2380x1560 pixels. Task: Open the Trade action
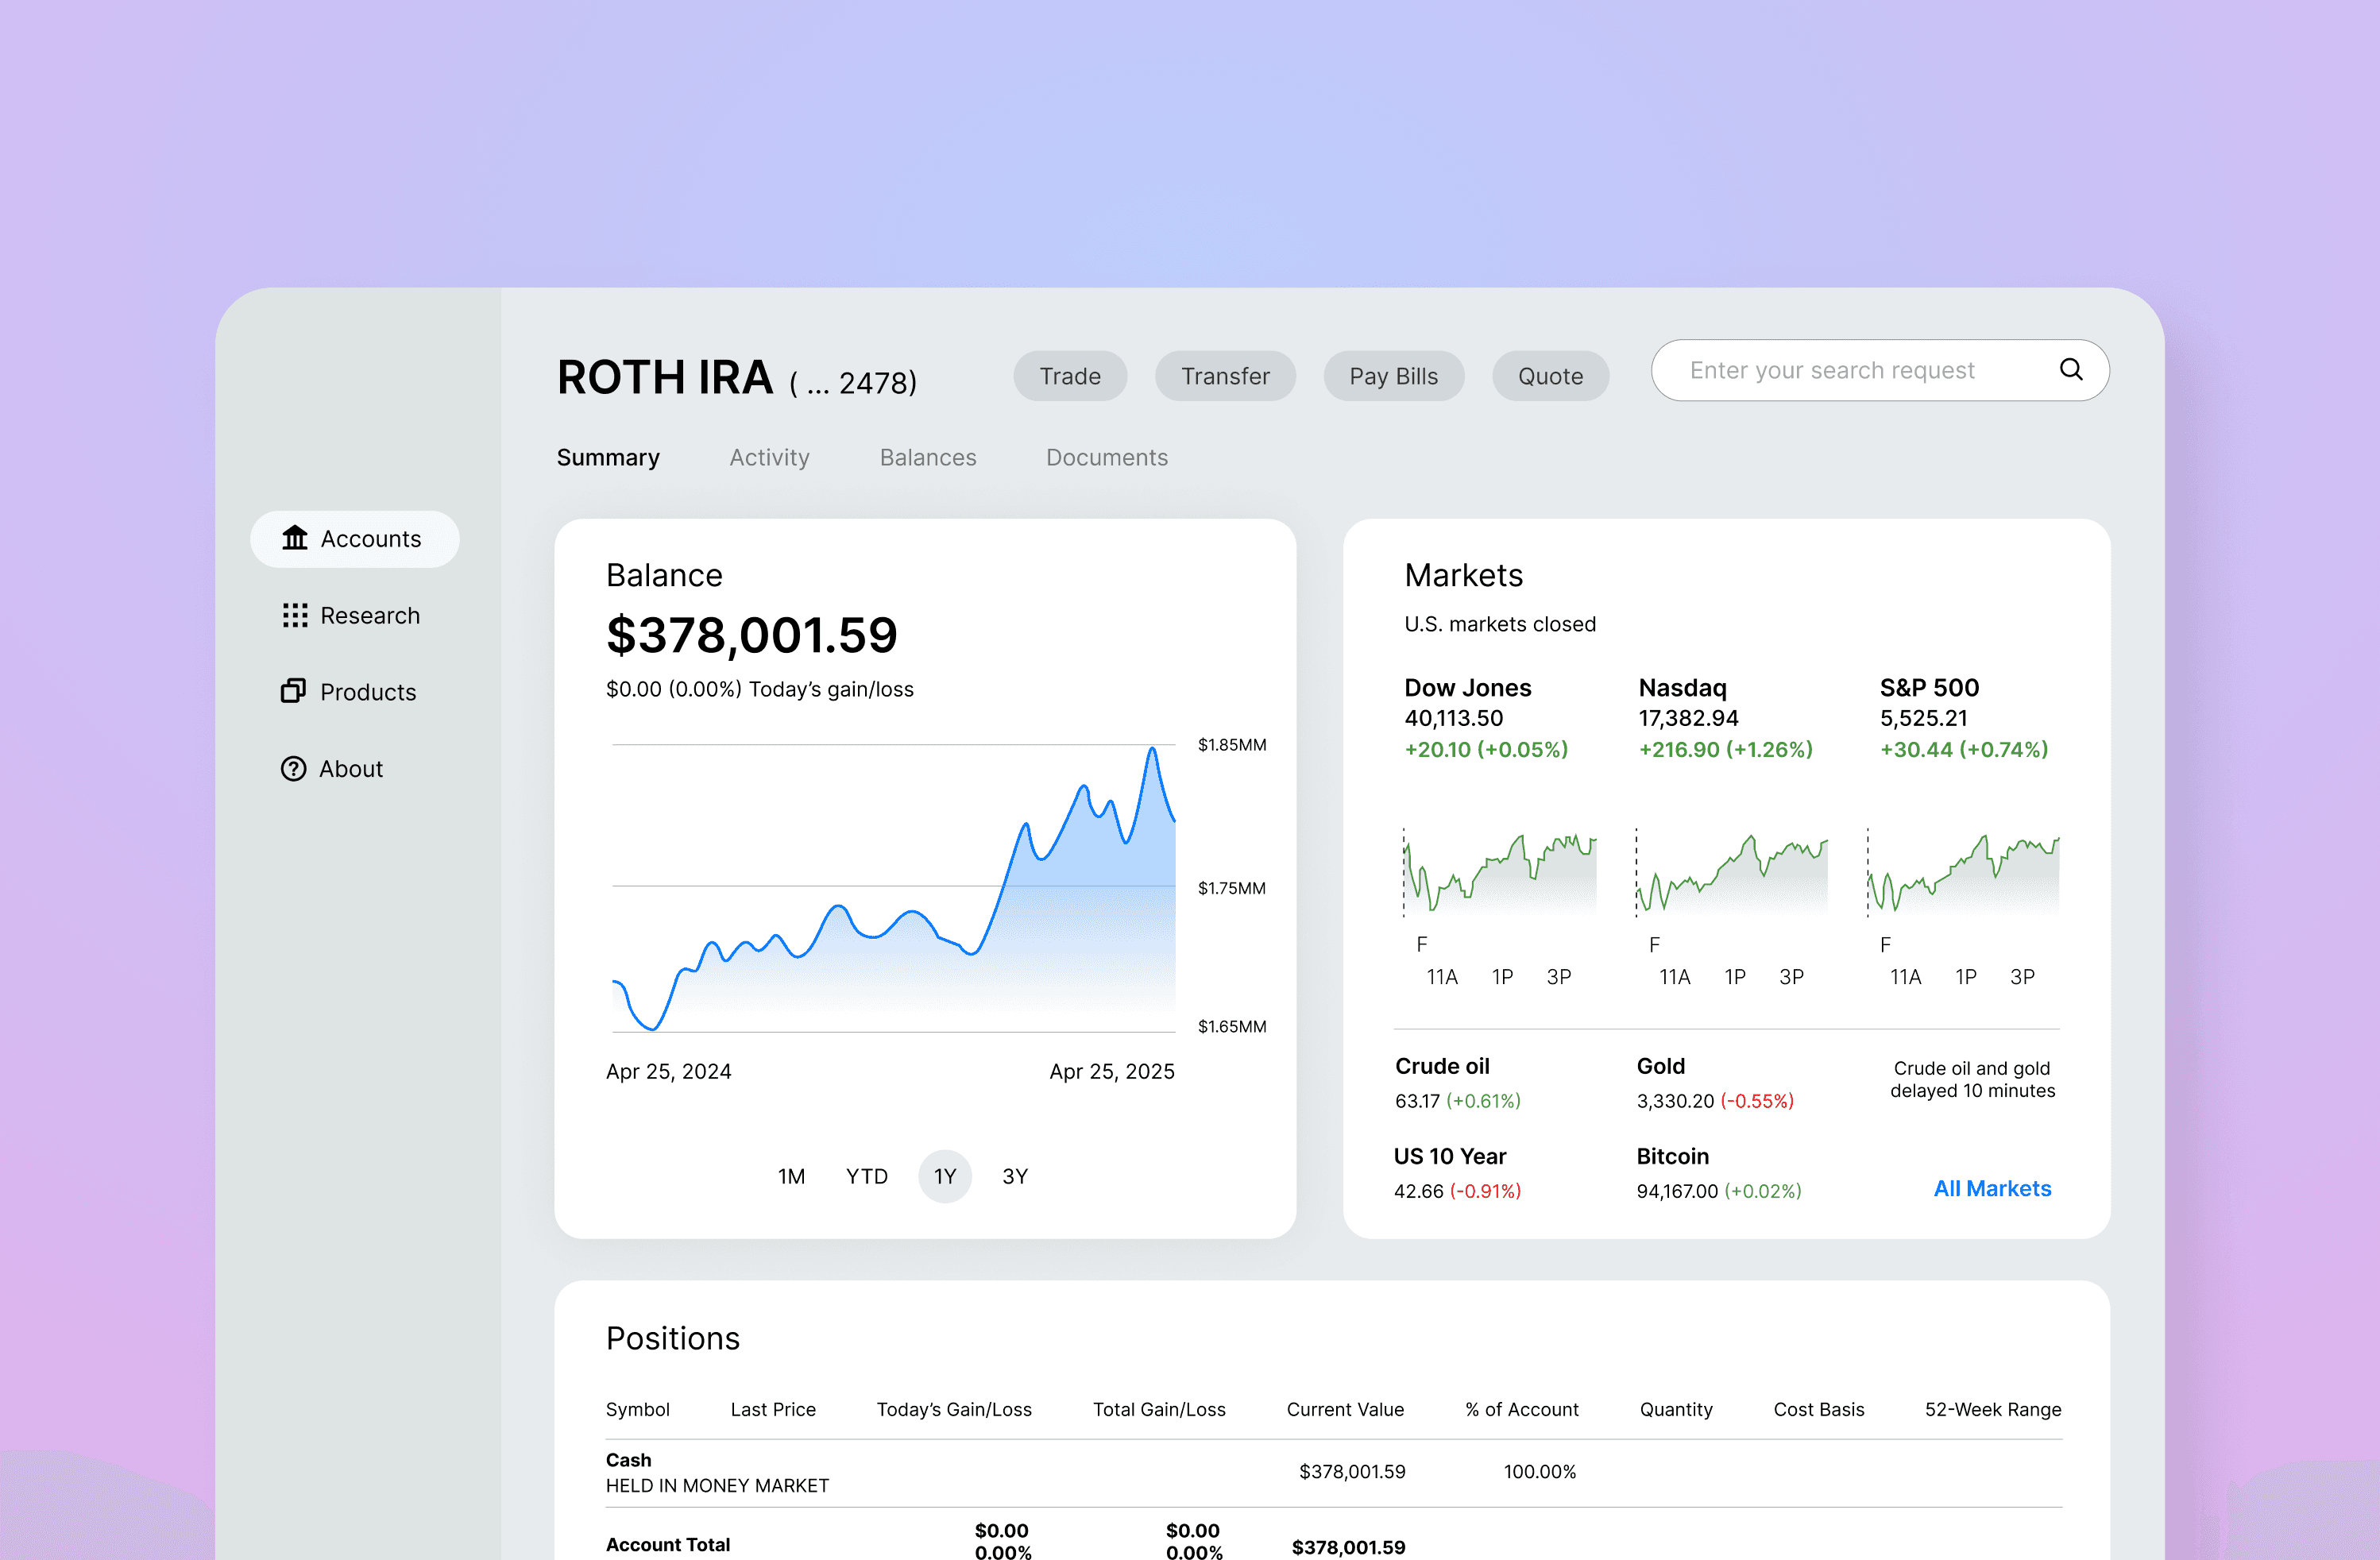pyautogui.click(x=1070, y=376)
